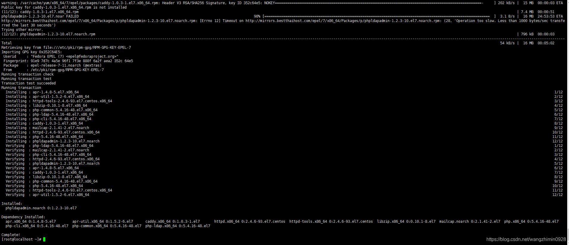The image size is (569, 245).
Task: Click the 'Trying other mirror.' line
Action: pyautogui.click(x=22, y=30)
